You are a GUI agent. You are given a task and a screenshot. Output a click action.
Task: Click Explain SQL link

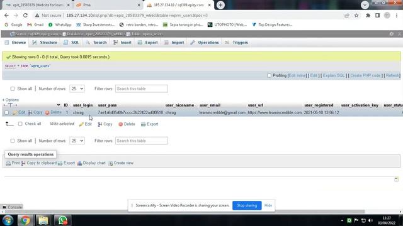pos(334,75)
